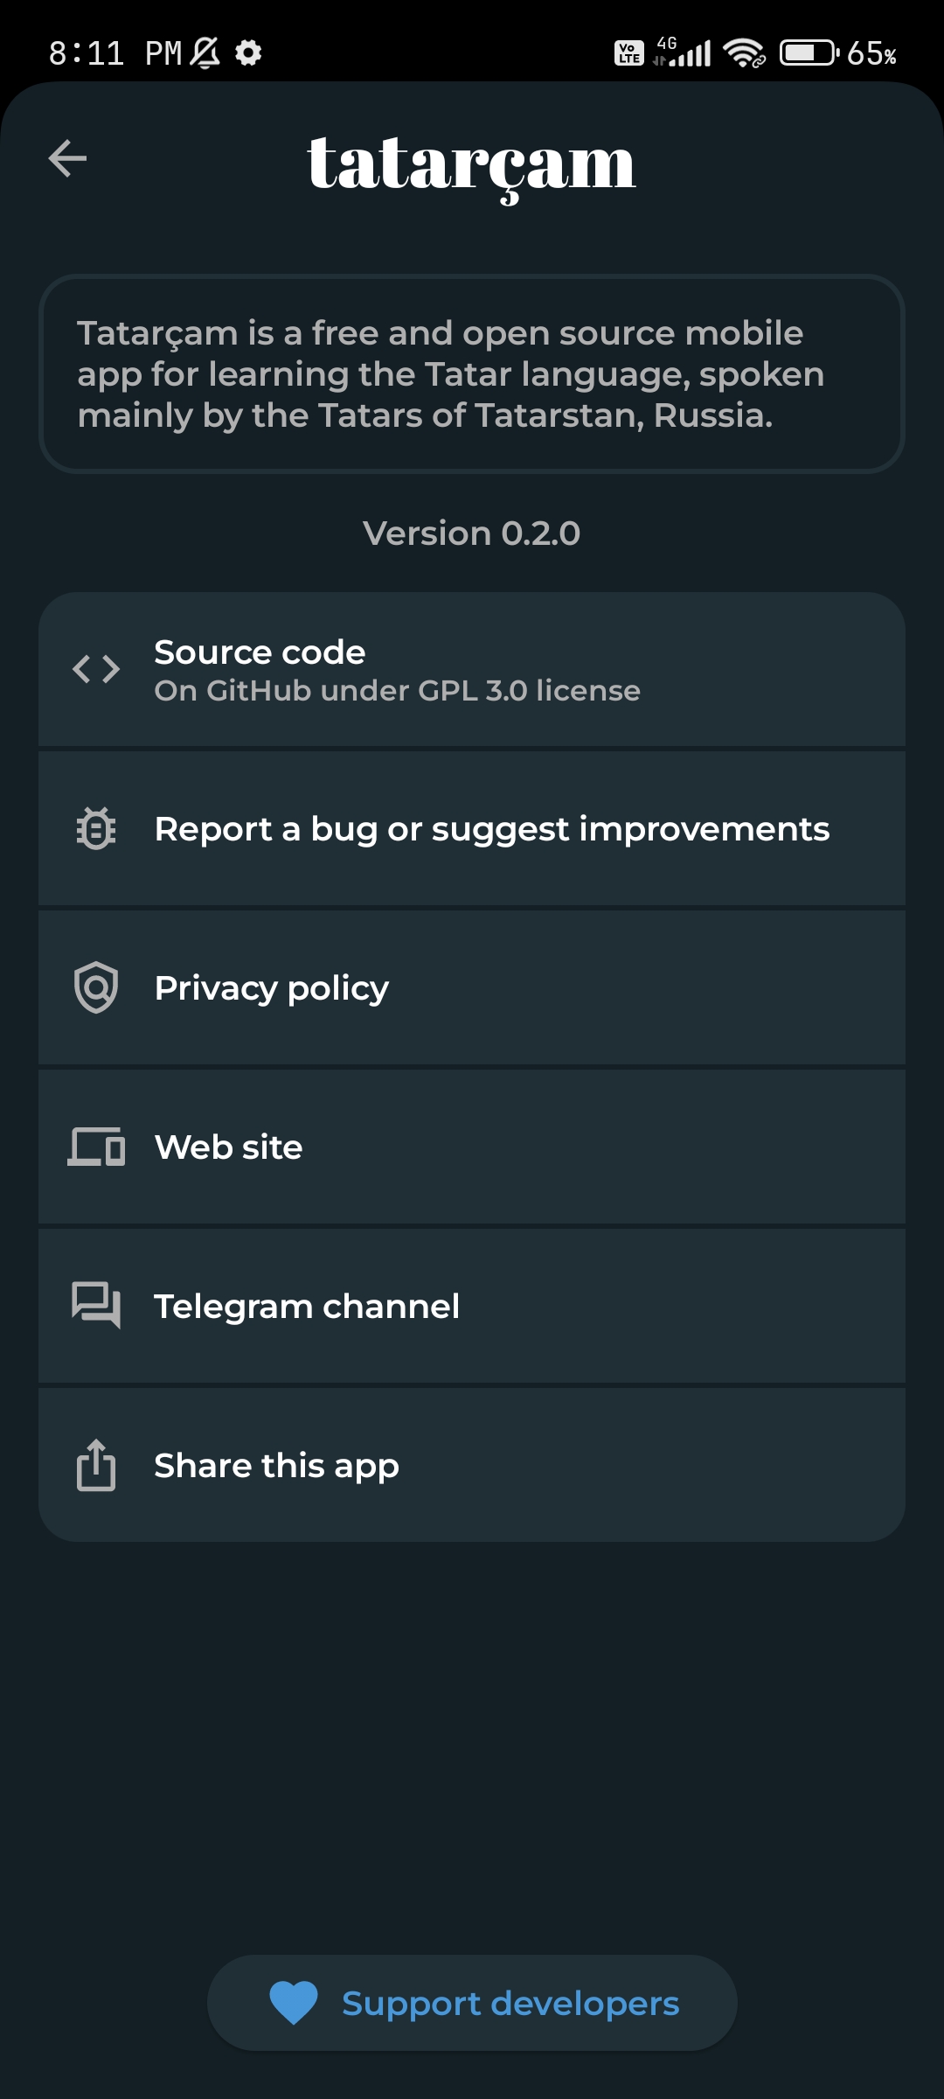Choose Share this app
Screen dimensions: 944x2099
pyautogui.click(x=472, y=1466)
